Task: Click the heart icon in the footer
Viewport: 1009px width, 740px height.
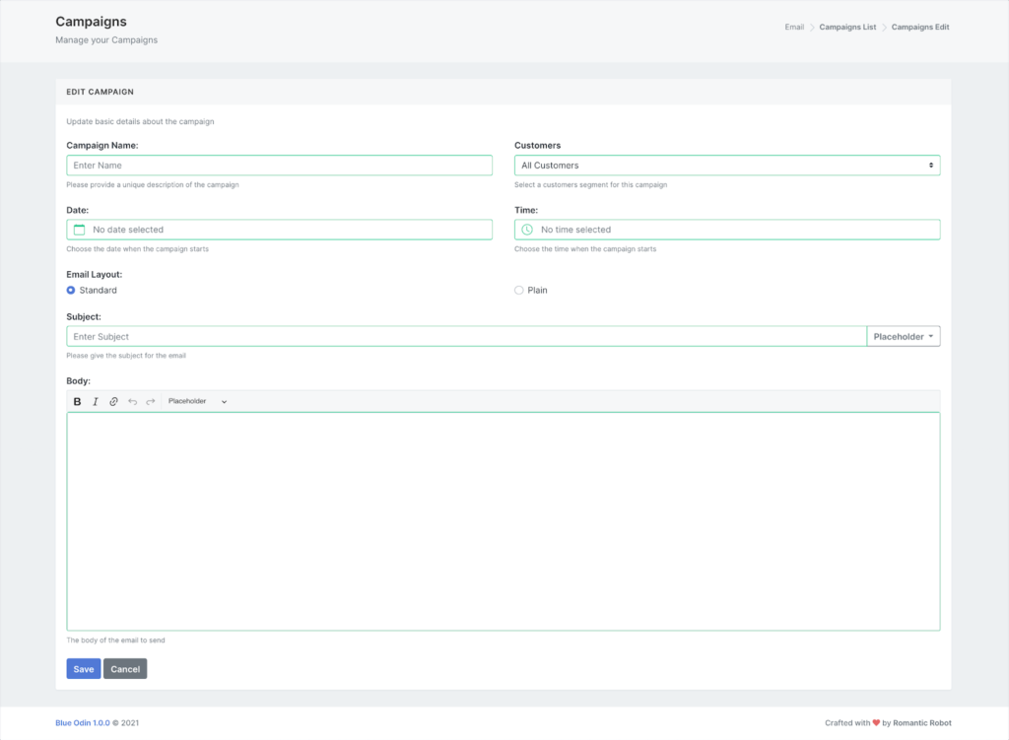Action: coord(877,722)
